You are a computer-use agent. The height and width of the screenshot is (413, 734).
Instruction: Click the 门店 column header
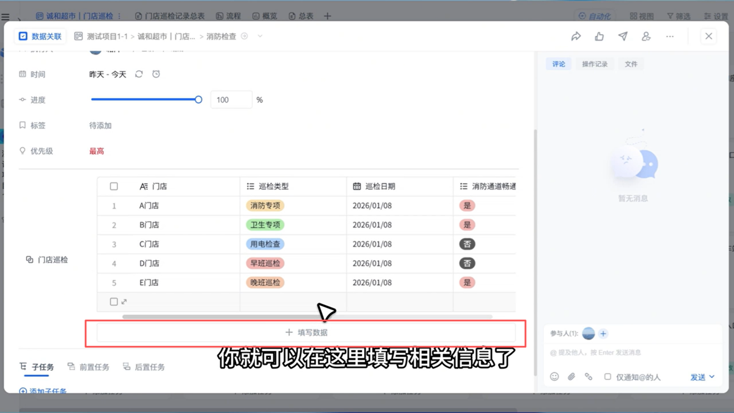(168, 186)
